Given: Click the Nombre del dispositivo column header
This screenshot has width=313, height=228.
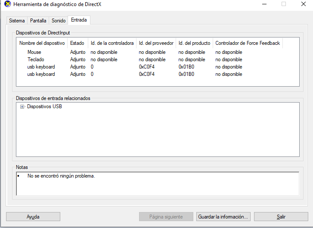Looking at the screenshot, I should [42, 43].
